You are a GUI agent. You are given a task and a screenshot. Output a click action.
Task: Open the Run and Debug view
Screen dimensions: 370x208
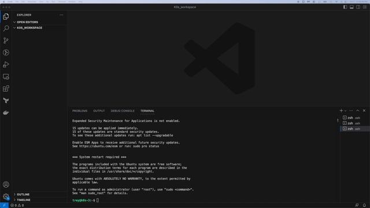tap(6, 64)
